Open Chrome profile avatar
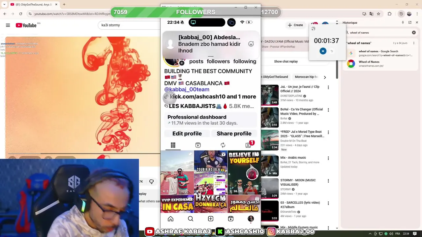The height and width of the screenshot is (237, 422). pos(409,14)
